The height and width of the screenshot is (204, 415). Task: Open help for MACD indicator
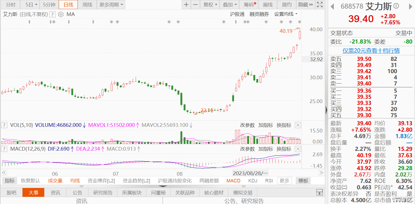point(4,149)
